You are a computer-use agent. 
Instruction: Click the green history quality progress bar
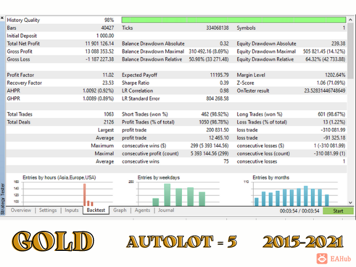tap(234, 20)
